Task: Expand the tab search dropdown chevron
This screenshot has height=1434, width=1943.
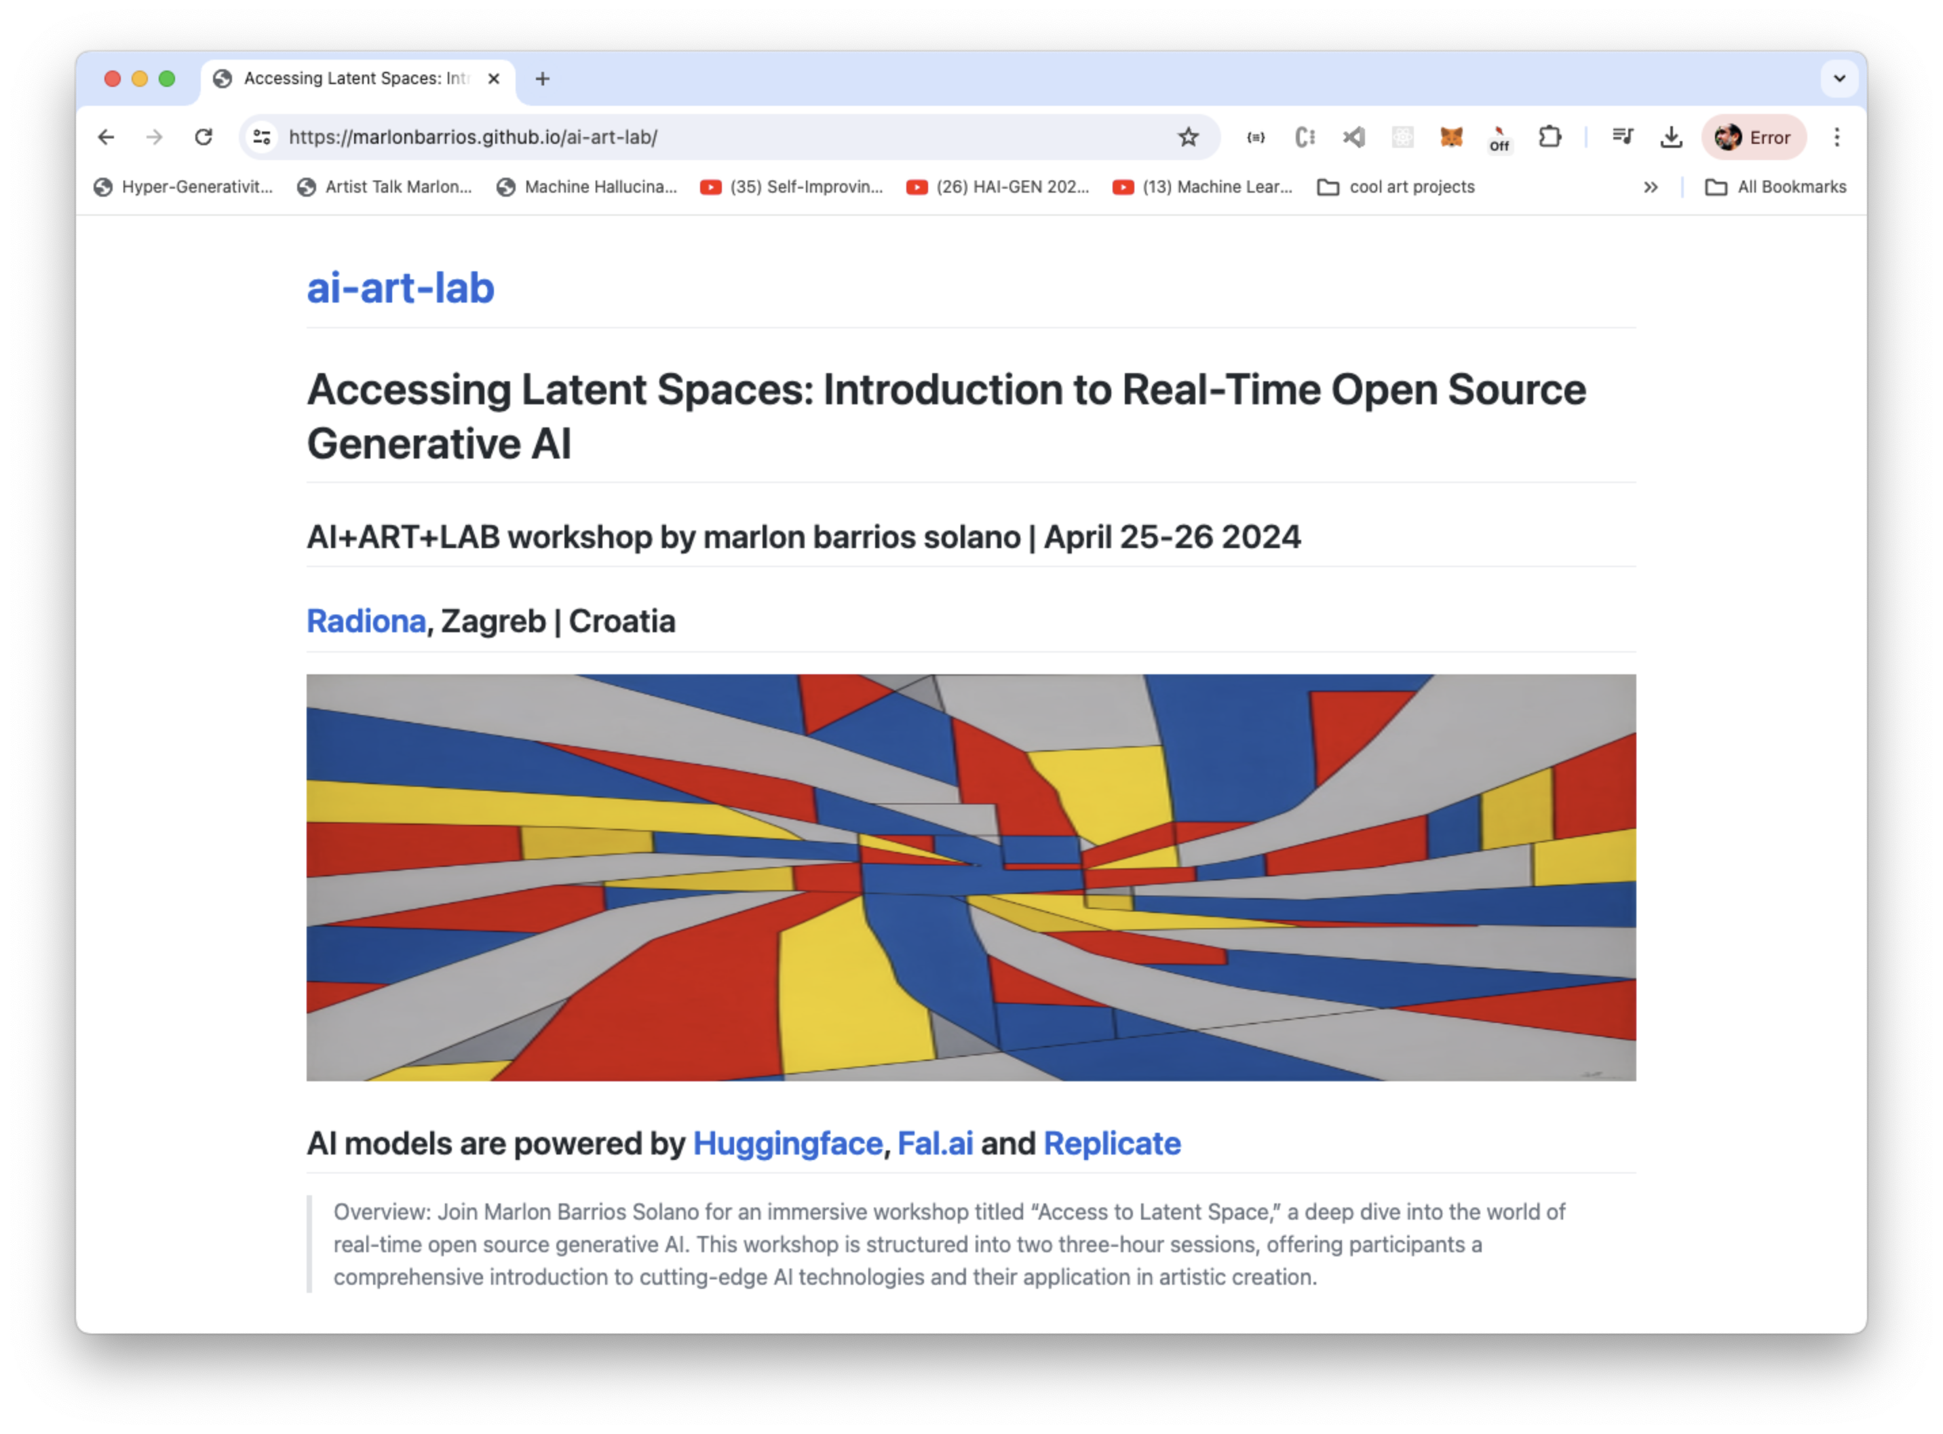Action: click(x=1839, y=78)
